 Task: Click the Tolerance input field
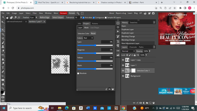pyautogui.click(x=77, y=18)
